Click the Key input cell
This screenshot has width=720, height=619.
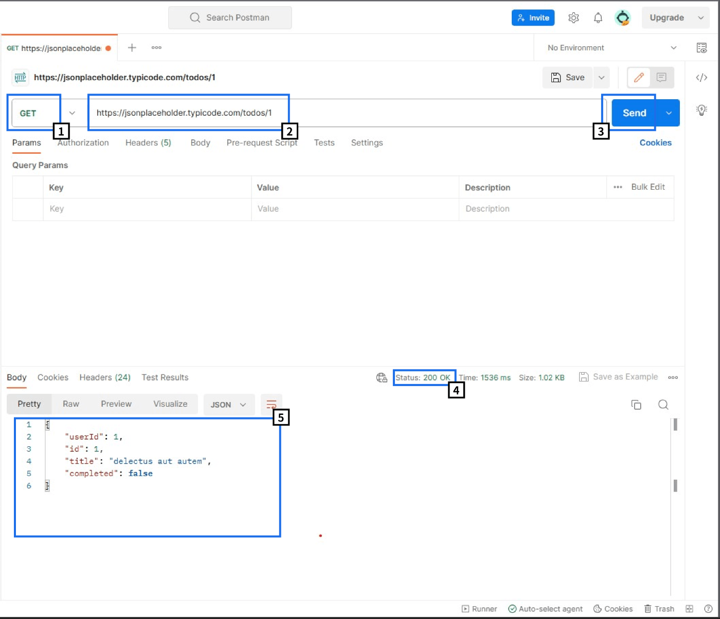147,209
